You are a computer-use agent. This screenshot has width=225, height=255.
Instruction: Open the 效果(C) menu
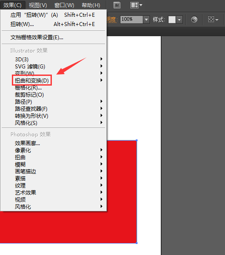[12, 5]
